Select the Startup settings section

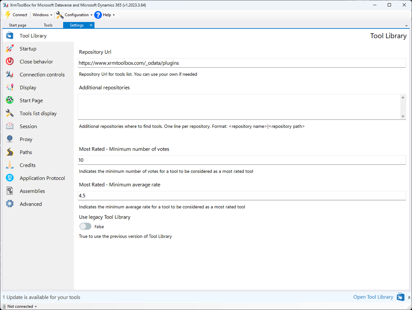pos(38,49)
